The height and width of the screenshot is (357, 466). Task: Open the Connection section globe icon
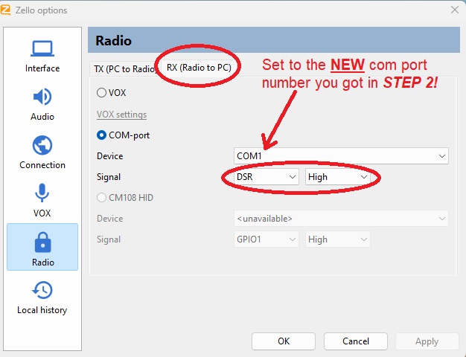(42, 145)
